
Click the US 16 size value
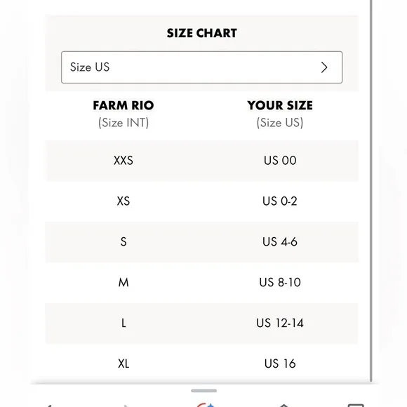coord(280,363)
